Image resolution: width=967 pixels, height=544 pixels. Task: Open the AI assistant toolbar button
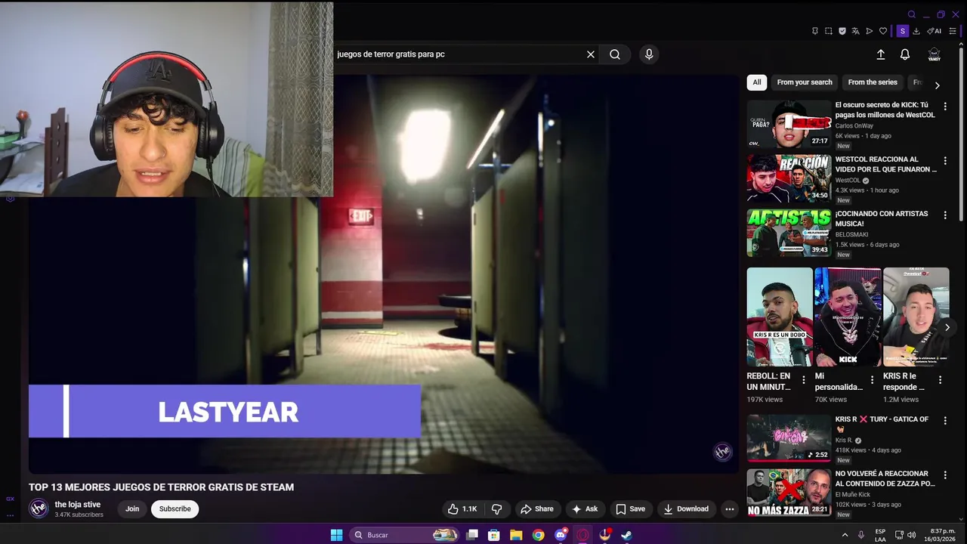935,31
